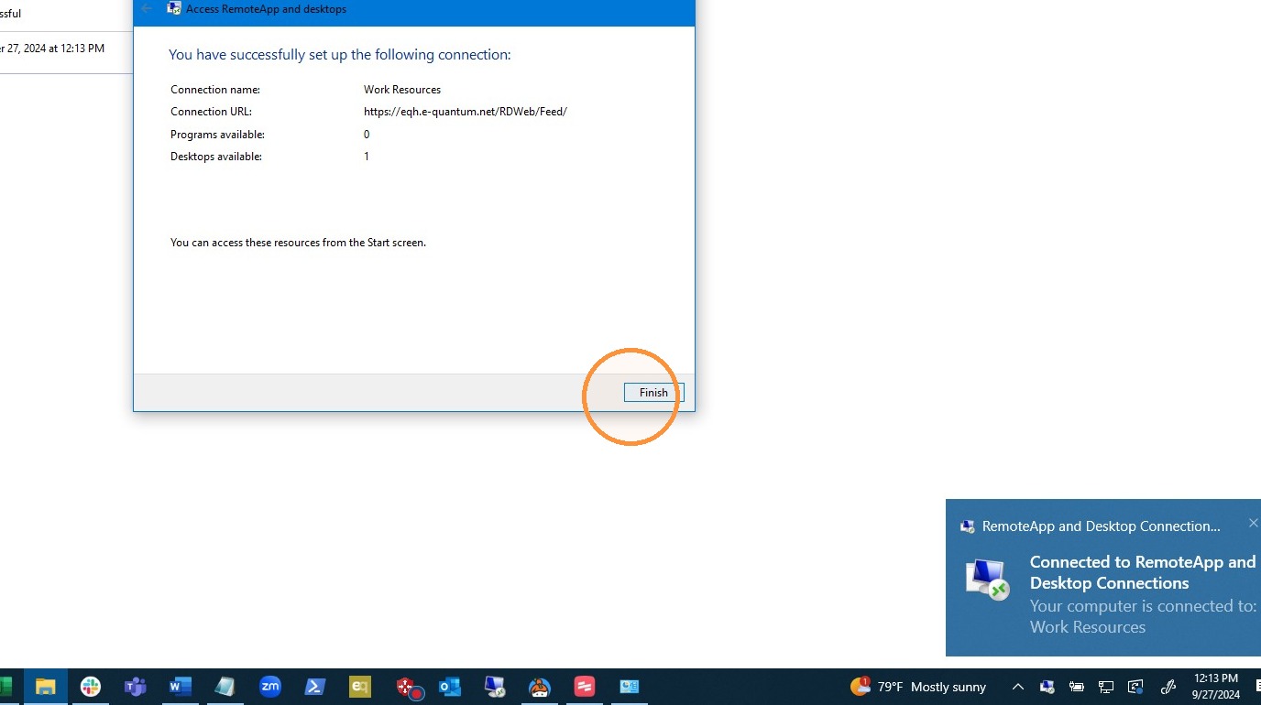This screenshot has height=705, width=1261.
Task: Click the display sync tray icon with blue dot
Action: click(1135, 687)
